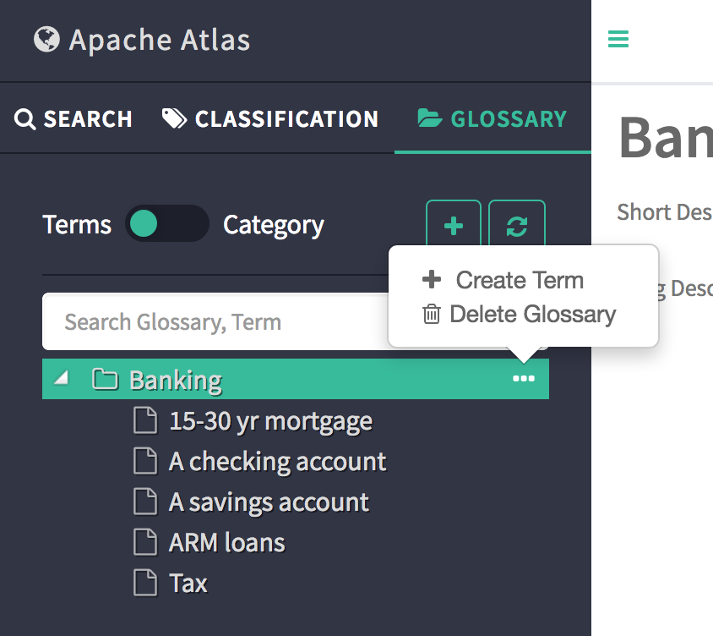Click the Banking folder icon
713x636 pixels.
tap(105, 380)
